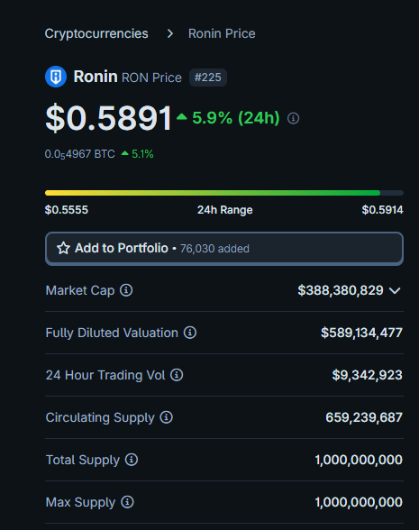Click the $0.5555 24h low value
419x530 pixels.
coord(67,210)
